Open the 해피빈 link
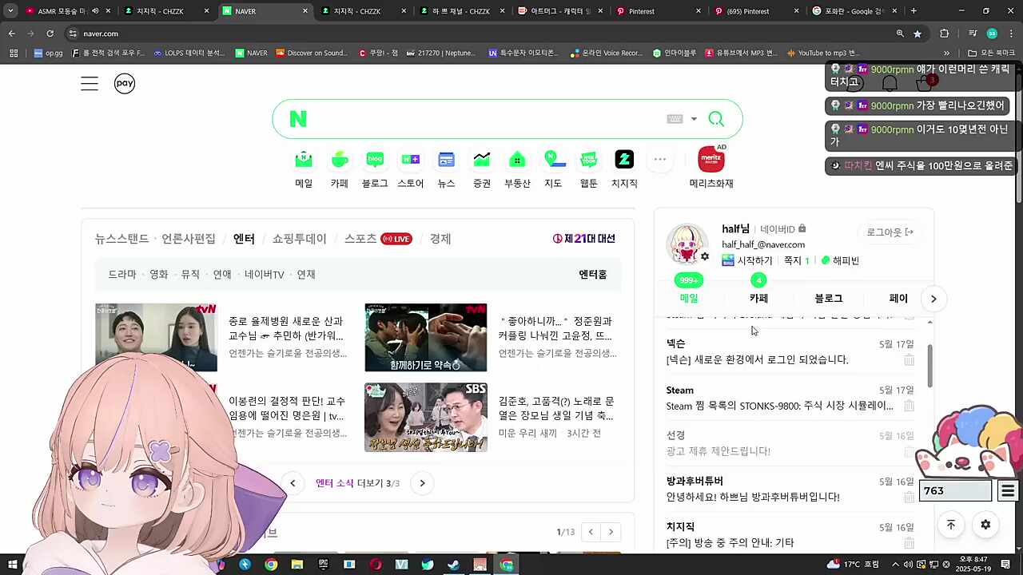Image resolution: width=1023 pixels, height=575 pixels. (x=840, y=260)
